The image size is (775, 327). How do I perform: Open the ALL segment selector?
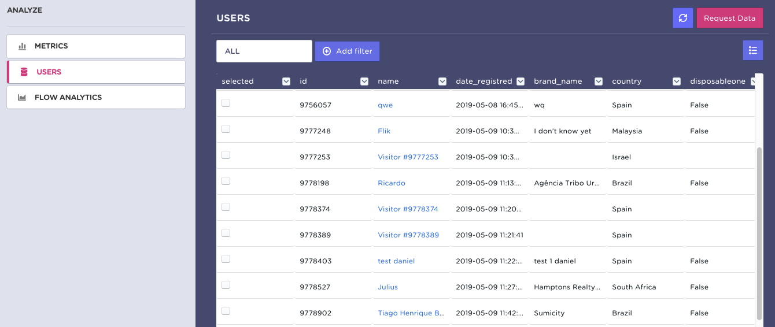pyautogui.click(x=264, y=51)
